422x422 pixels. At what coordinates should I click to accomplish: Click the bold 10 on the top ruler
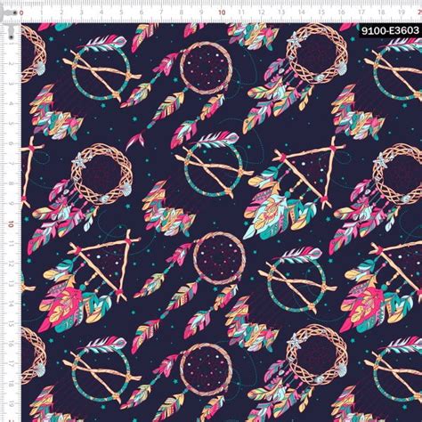[222, 12]
